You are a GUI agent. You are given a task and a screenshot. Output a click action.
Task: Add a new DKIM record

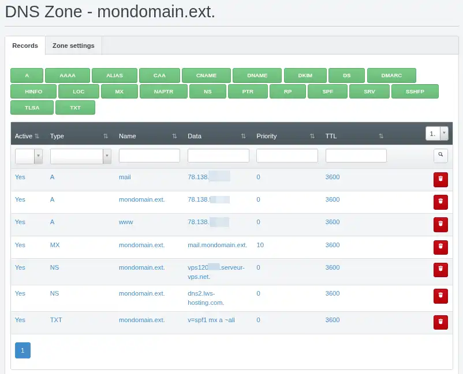coord(305,75)
